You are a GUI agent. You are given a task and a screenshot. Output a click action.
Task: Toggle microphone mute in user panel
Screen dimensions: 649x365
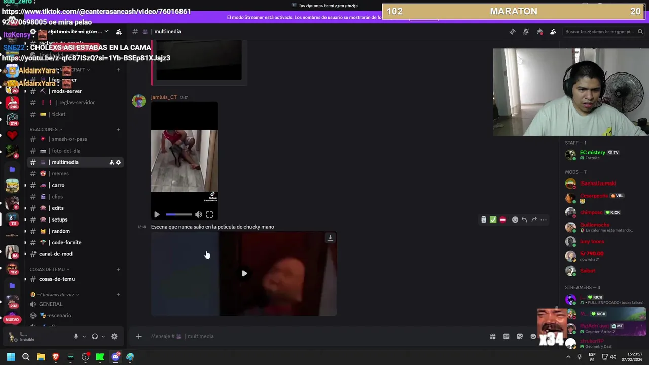pyautogui.click(x=76, y=336)
